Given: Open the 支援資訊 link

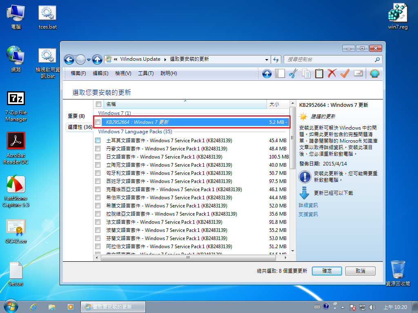Looking at the screenshot, I should pos(308,214).
